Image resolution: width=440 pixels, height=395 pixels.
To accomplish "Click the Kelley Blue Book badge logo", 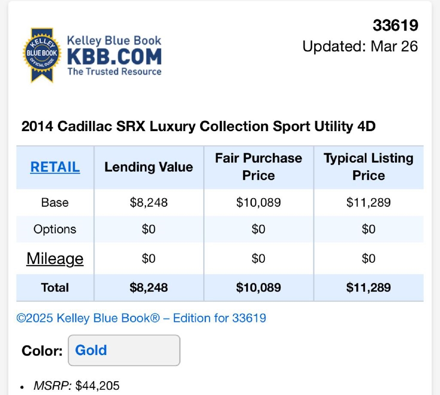I will (42, 55).
